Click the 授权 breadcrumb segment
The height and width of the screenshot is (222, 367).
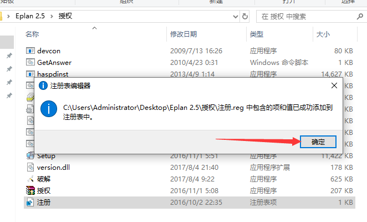click(x=65, y=16)
